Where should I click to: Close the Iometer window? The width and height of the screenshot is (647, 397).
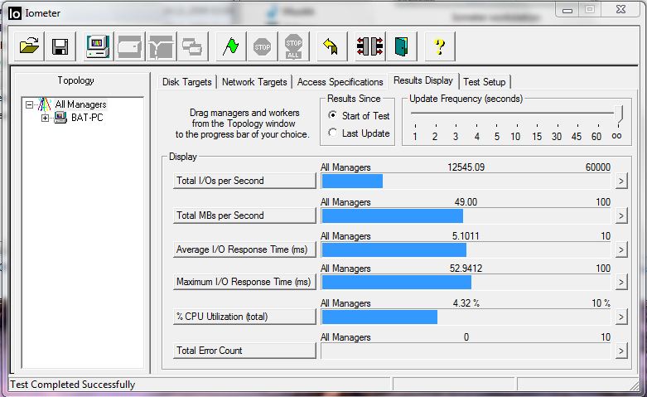click(620, 9)
